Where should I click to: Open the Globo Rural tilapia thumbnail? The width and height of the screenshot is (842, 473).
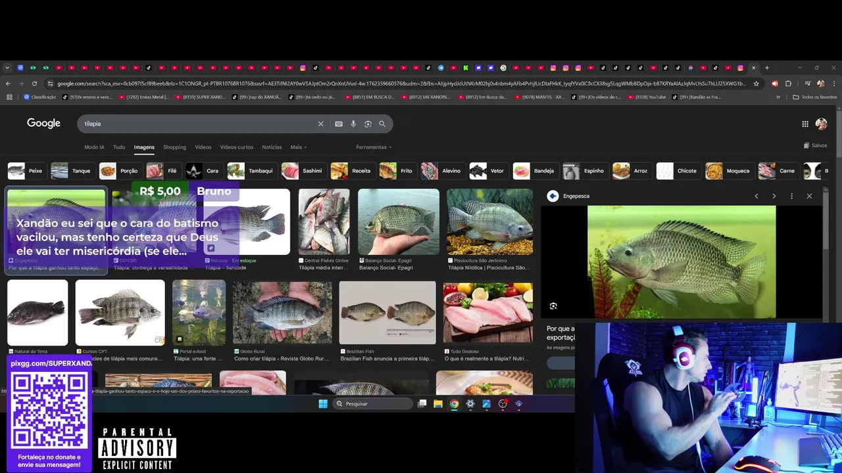[x=282, y=313]
